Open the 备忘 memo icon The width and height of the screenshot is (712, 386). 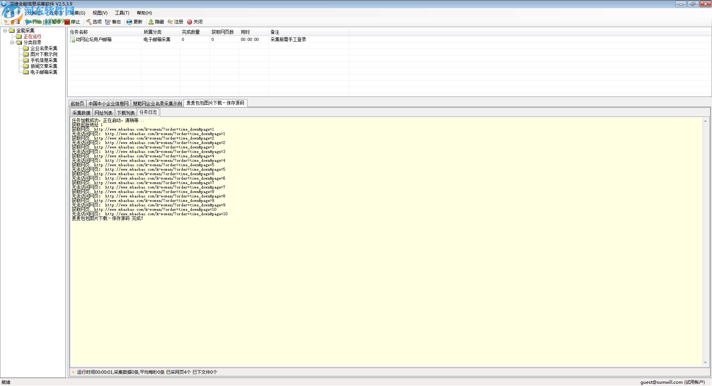[x=108, y=22]
